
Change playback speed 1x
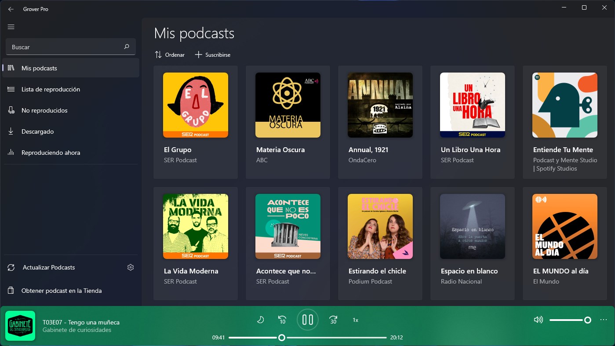point(356,320)
